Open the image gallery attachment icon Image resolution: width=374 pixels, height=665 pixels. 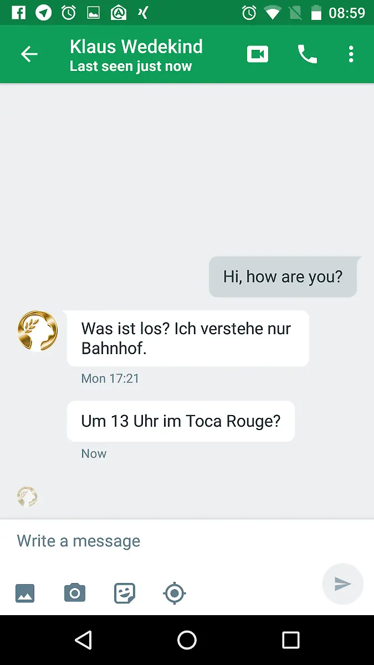[x=25, y=594]
